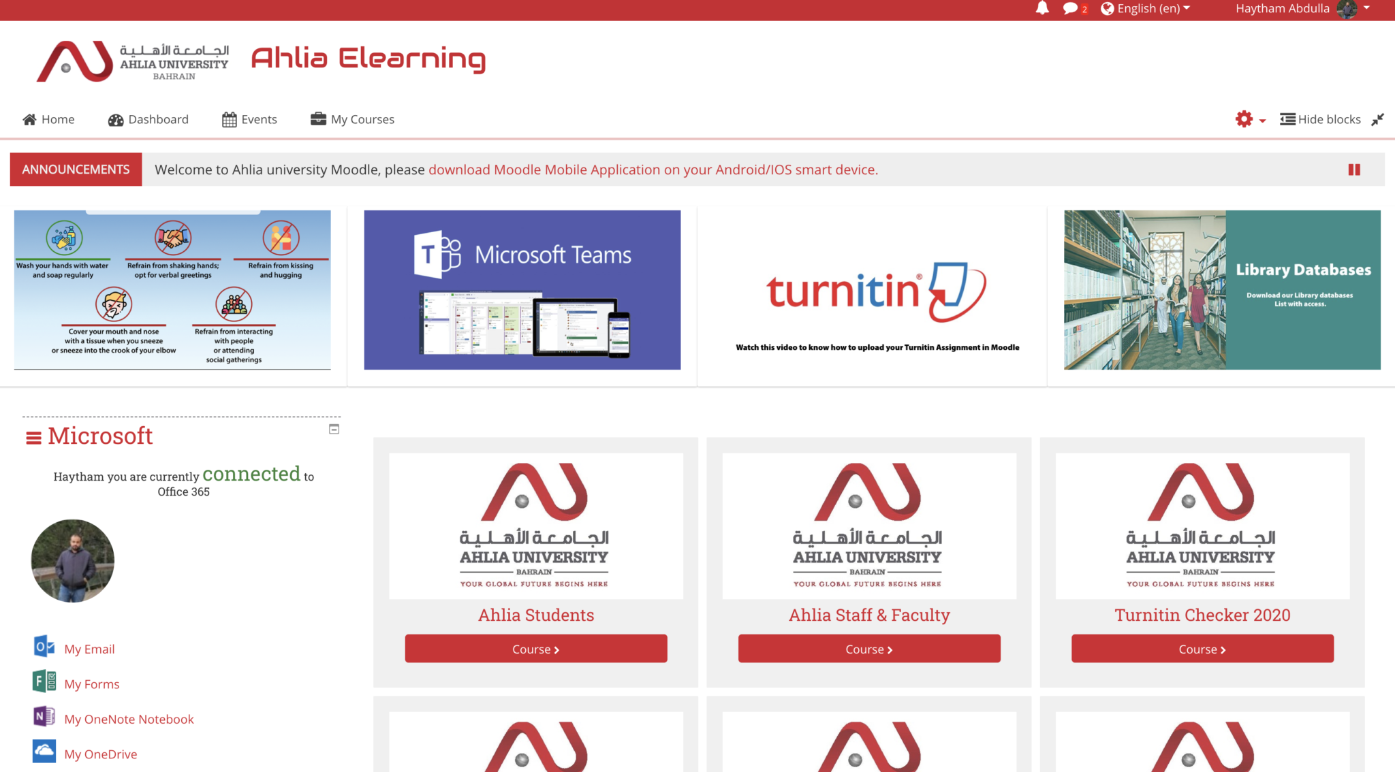Viewport: 1395px width, 772px height.
Task: Click the OneNote Notebook icon
Action: pyautogui.click(x=44, y=717)
